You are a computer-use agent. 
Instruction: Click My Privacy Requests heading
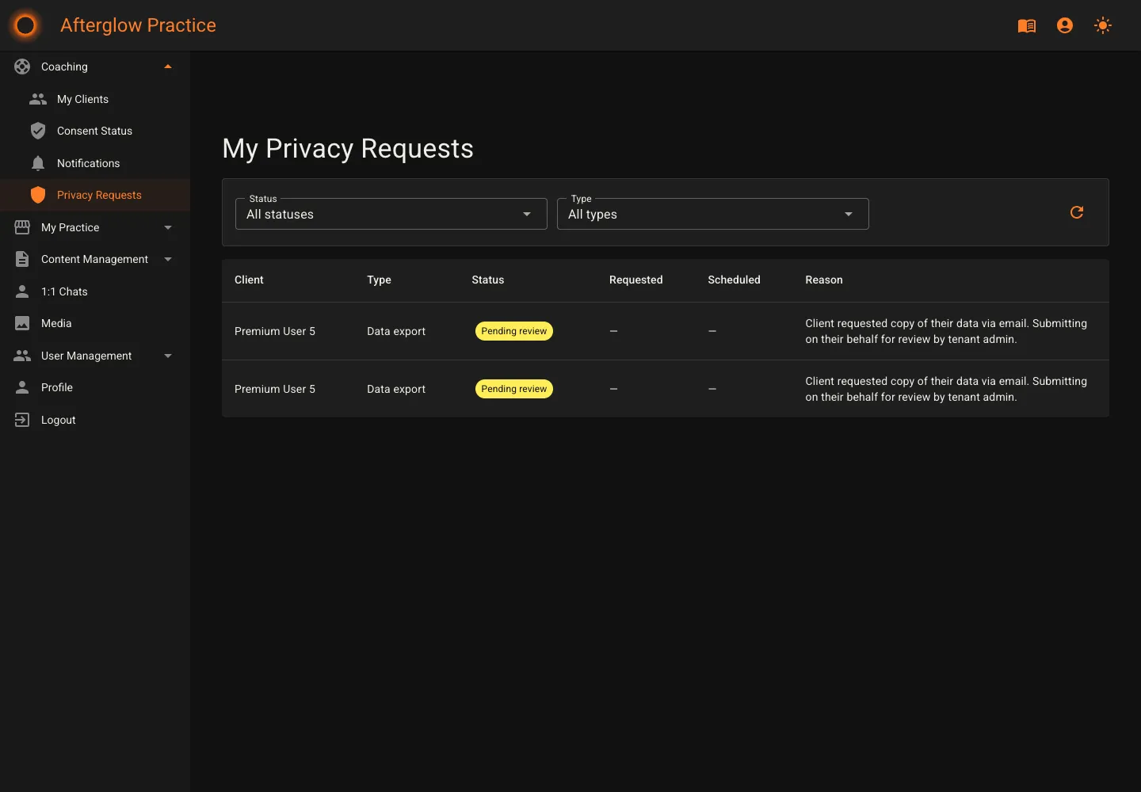pos(348,149)
